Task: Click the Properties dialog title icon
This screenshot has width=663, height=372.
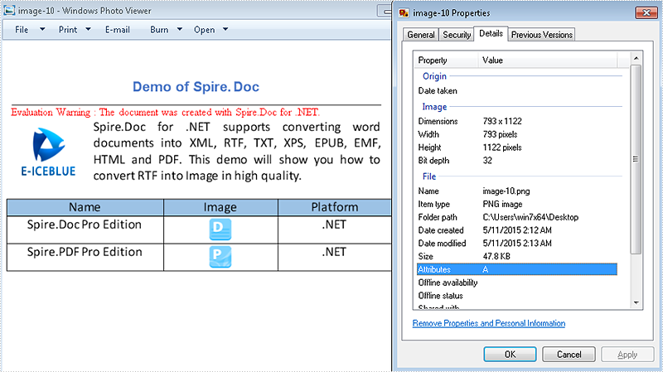Action: (404, 13)
